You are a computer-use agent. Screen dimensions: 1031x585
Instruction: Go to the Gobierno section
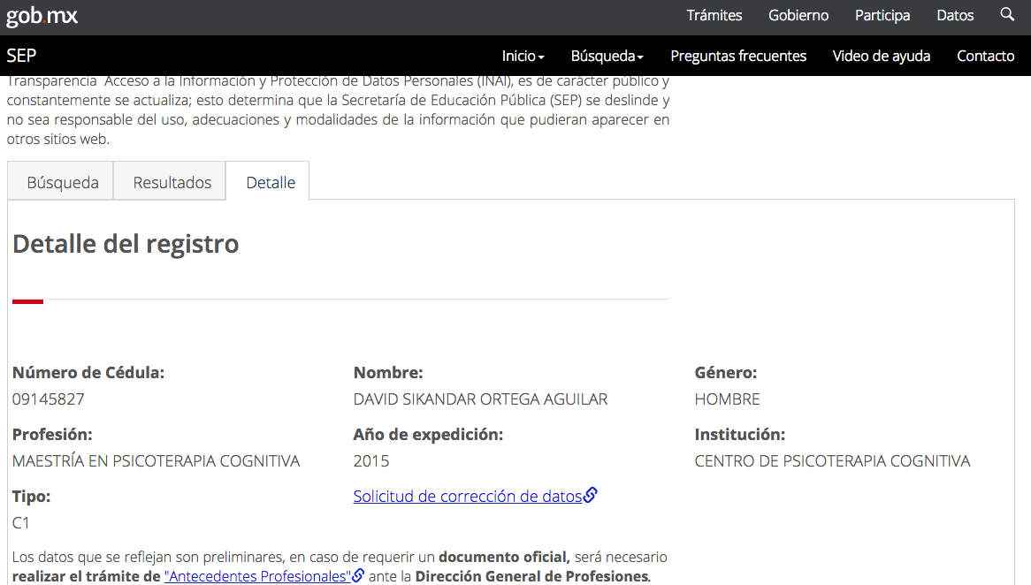coord(798,15)
